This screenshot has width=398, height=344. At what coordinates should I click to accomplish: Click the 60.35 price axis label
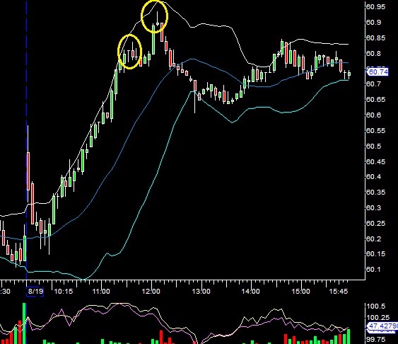375,193
